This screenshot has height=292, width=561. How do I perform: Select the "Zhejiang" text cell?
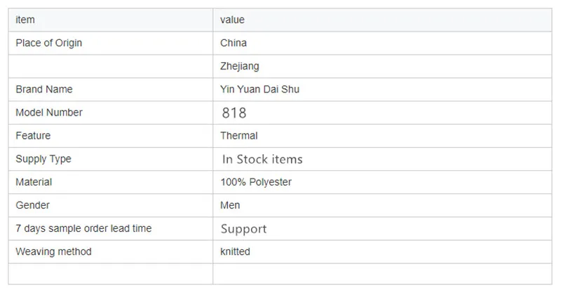(240, 66)
